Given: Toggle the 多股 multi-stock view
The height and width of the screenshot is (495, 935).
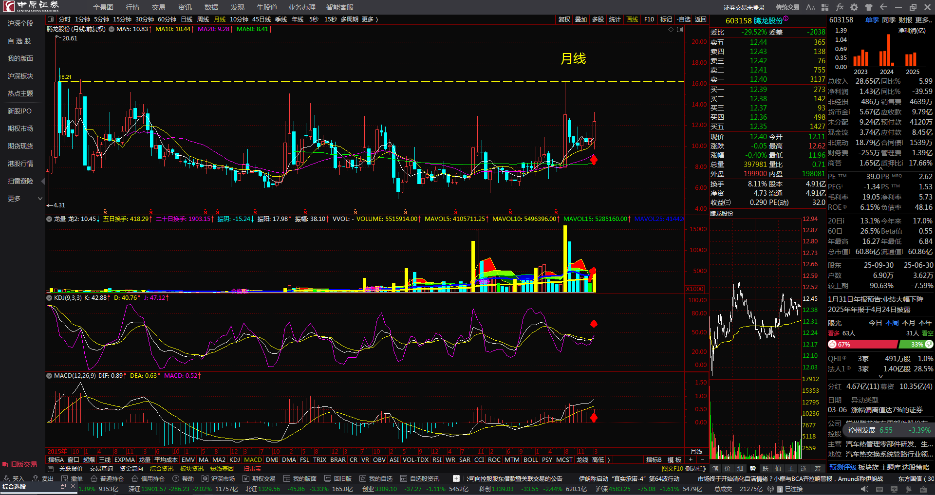Looking at the screenshot, I should 598,19.
